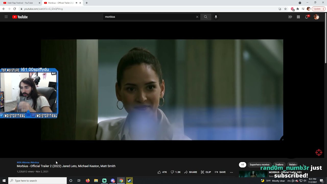
Task: Open Discord from the taskbar
Action: pyautogui.click(x=113, y=181)
